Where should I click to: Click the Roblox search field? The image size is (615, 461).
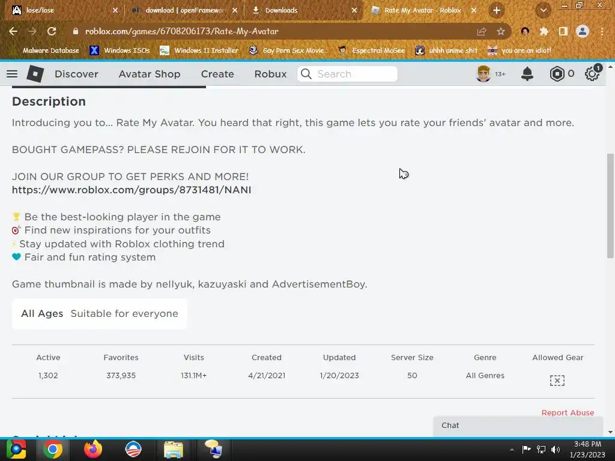[348, 74]
